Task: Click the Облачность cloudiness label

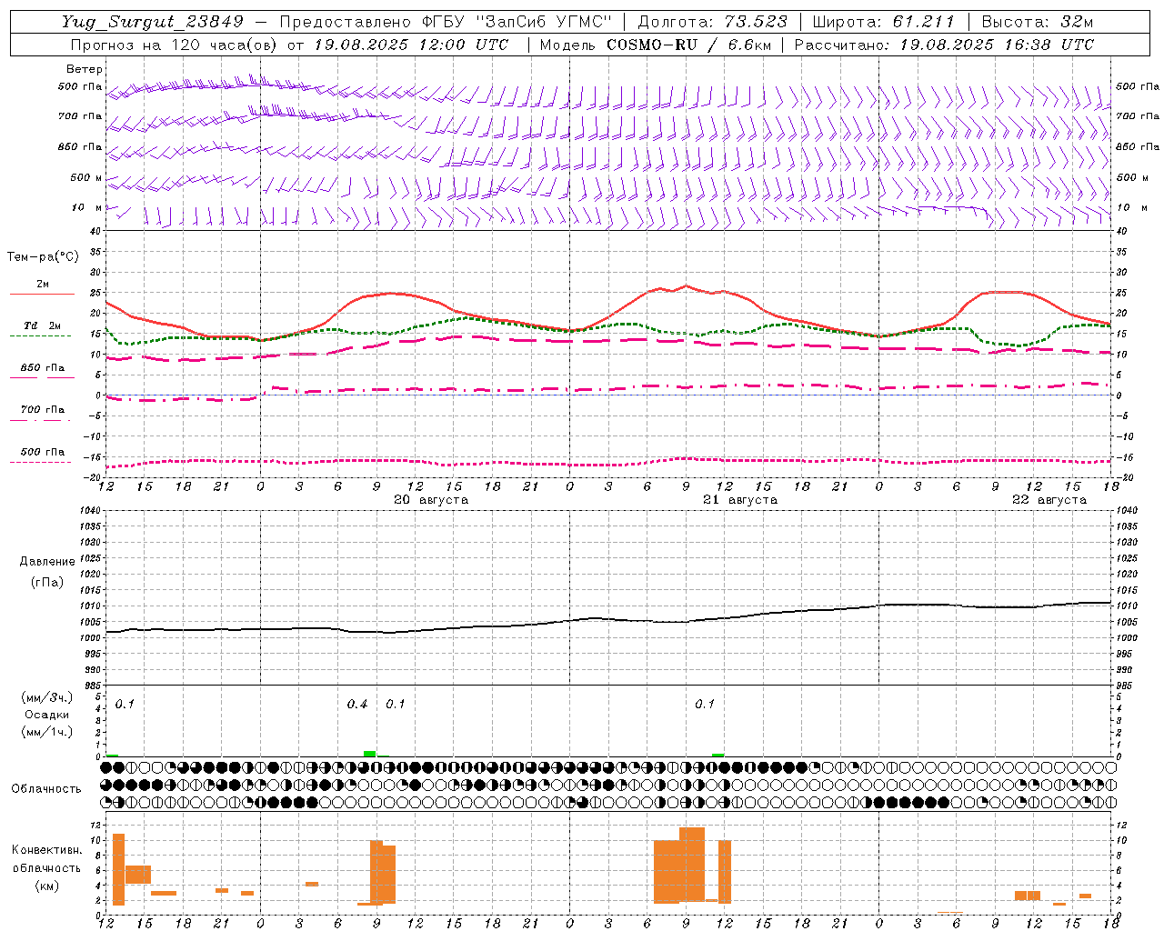Action: pyautogui.click(x=46, y=789)
